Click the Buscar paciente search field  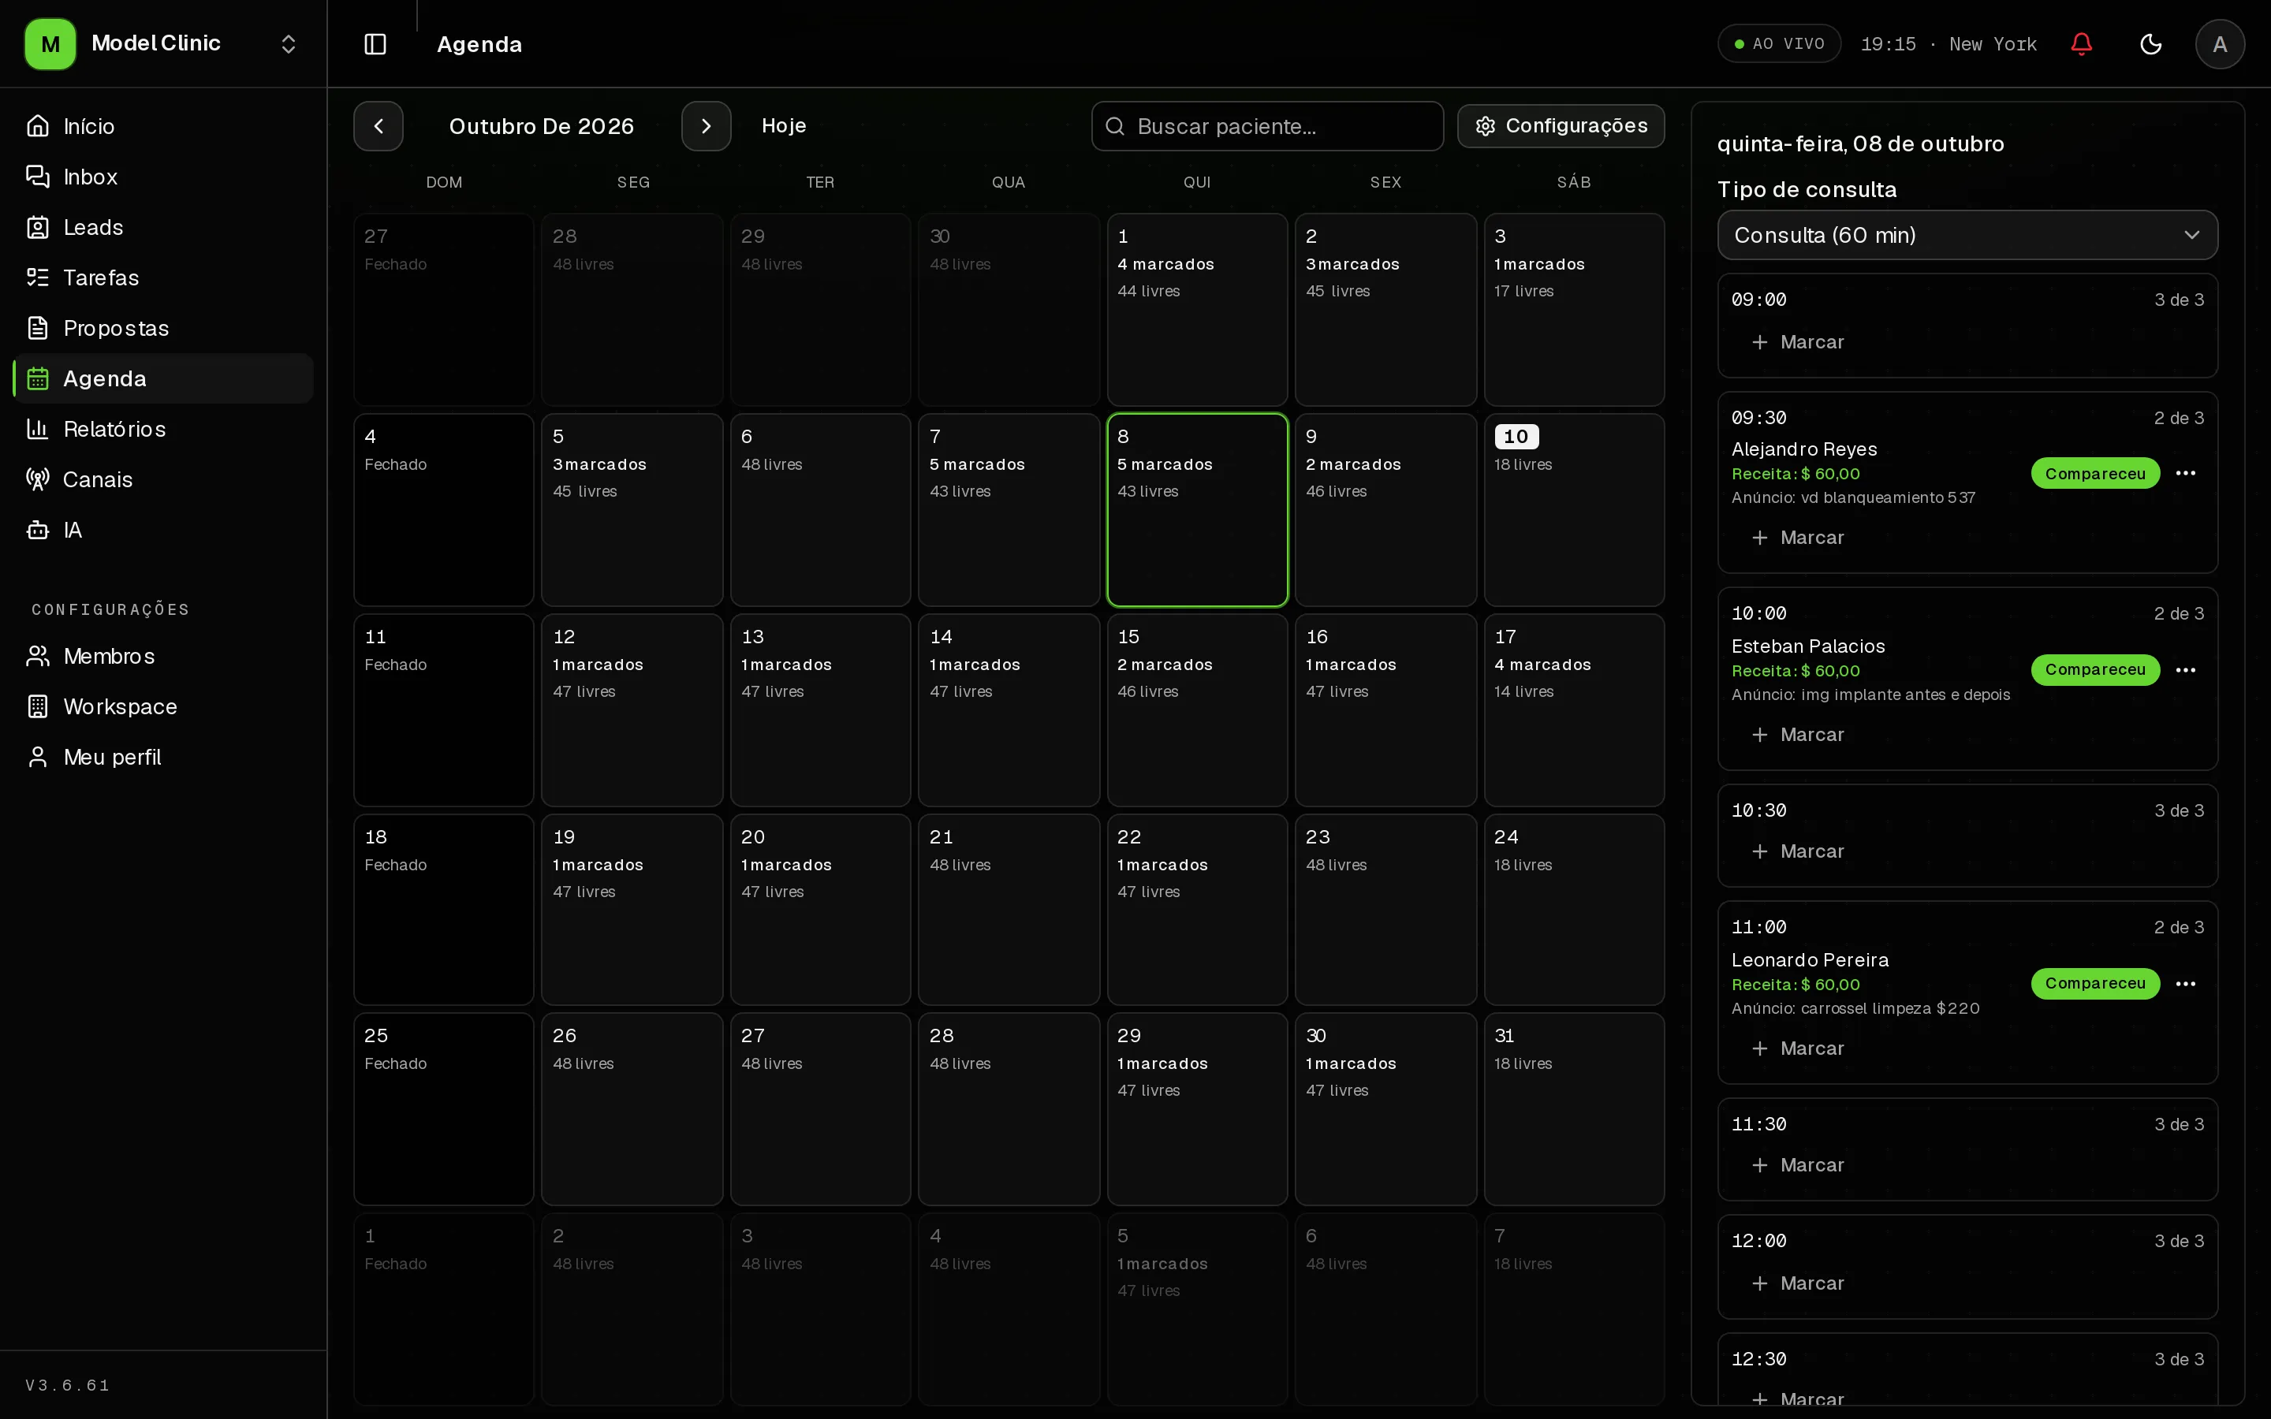click(x=1267, y=126)
